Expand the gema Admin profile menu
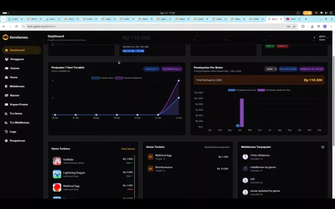335x209 pixels. click(320, 38)
